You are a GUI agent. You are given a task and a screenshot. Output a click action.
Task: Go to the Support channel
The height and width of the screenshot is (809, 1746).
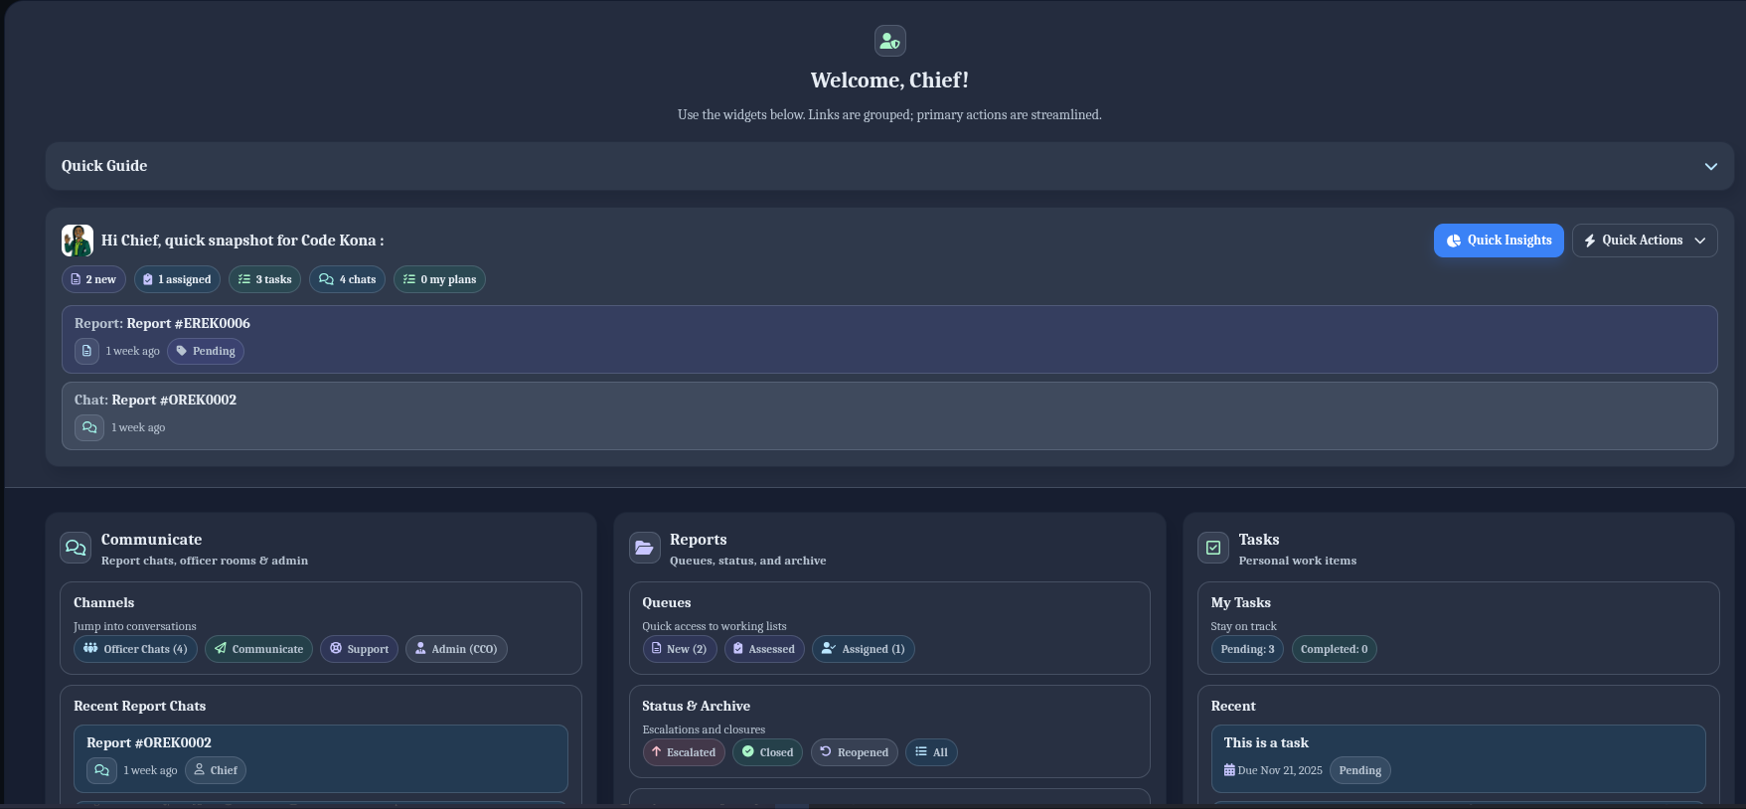point(359,649)
